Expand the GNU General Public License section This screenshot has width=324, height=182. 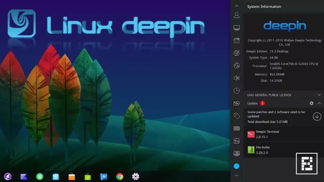pyautogui.click(x=319, y=95)
